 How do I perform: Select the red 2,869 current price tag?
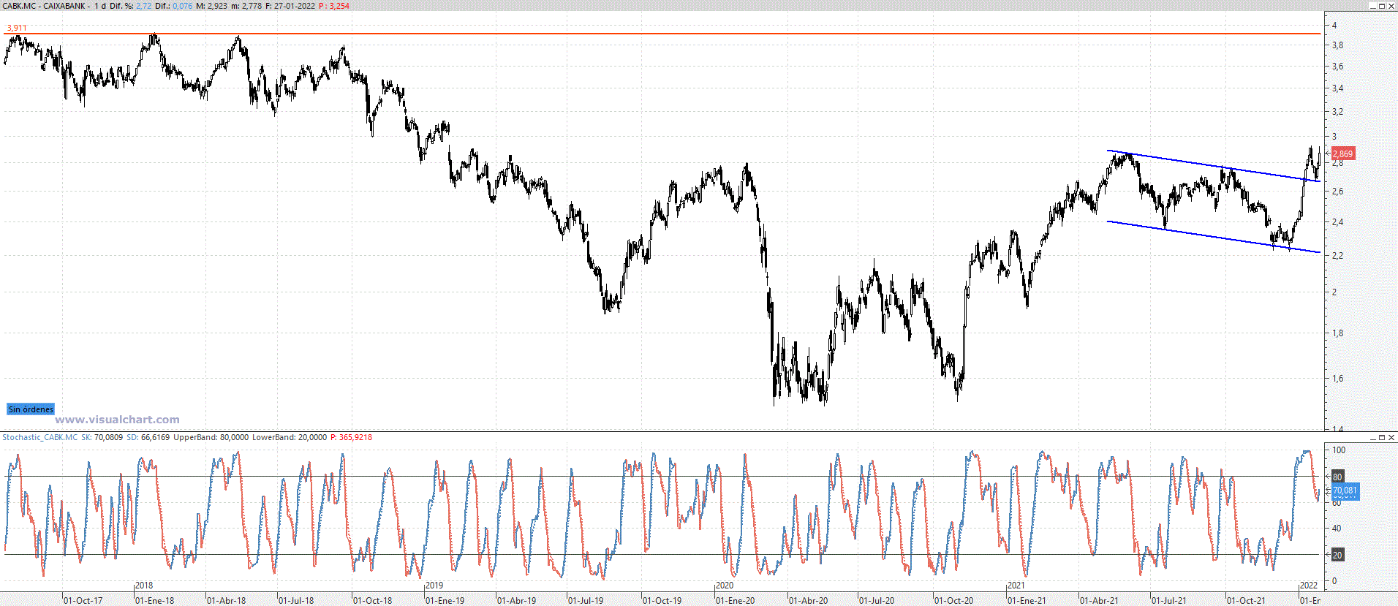1343,154
